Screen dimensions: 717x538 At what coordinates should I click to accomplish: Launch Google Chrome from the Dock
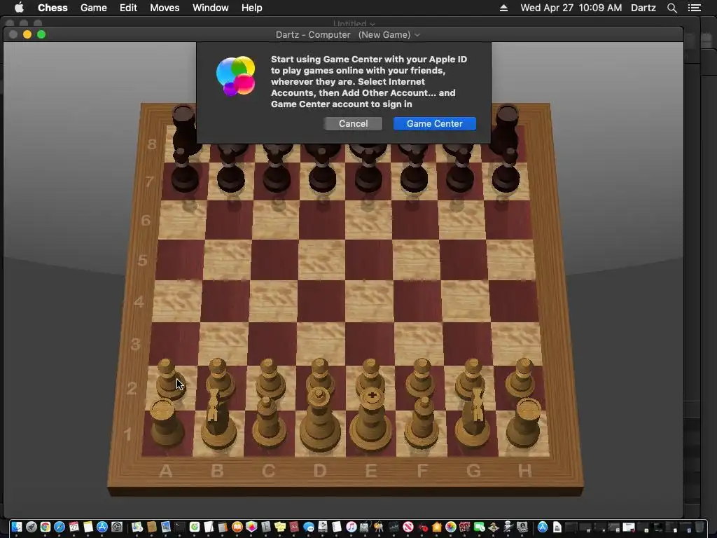[46, 527]
